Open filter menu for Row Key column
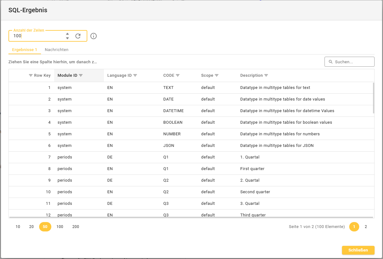Viewport: 383px width, 259px height. (x=31, y=75)
